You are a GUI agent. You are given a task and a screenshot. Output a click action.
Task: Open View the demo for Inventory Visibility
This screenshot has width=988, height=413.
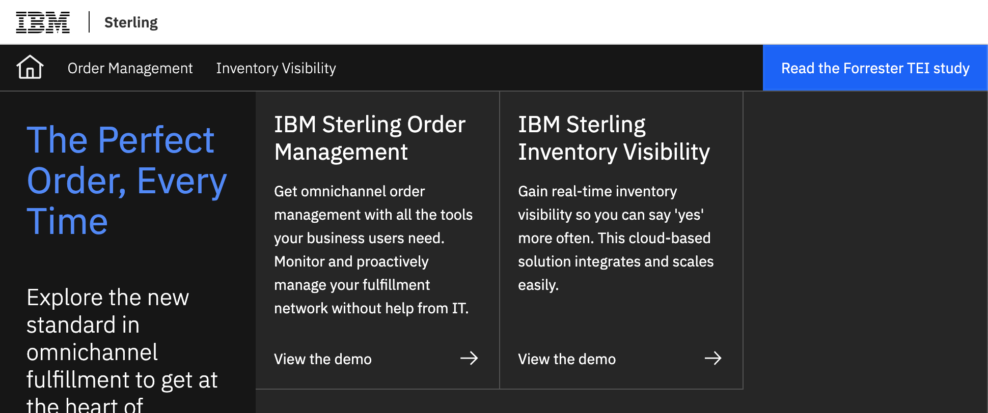(567, 359)
